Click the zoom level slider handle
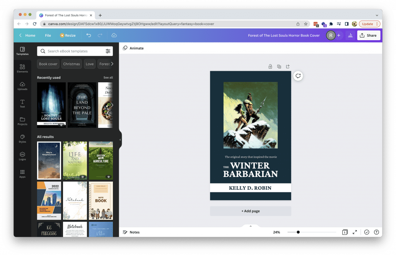 (298, 232)
